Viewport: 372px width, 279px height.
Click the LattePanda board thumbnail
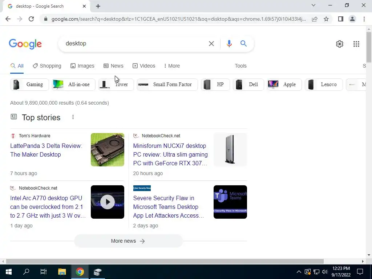point(107,150)
